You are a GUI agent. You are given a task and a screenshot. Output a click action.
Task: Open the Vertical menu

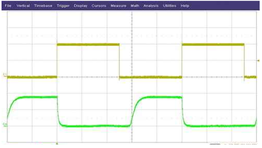pyautogui.click(x=23, y=6)
